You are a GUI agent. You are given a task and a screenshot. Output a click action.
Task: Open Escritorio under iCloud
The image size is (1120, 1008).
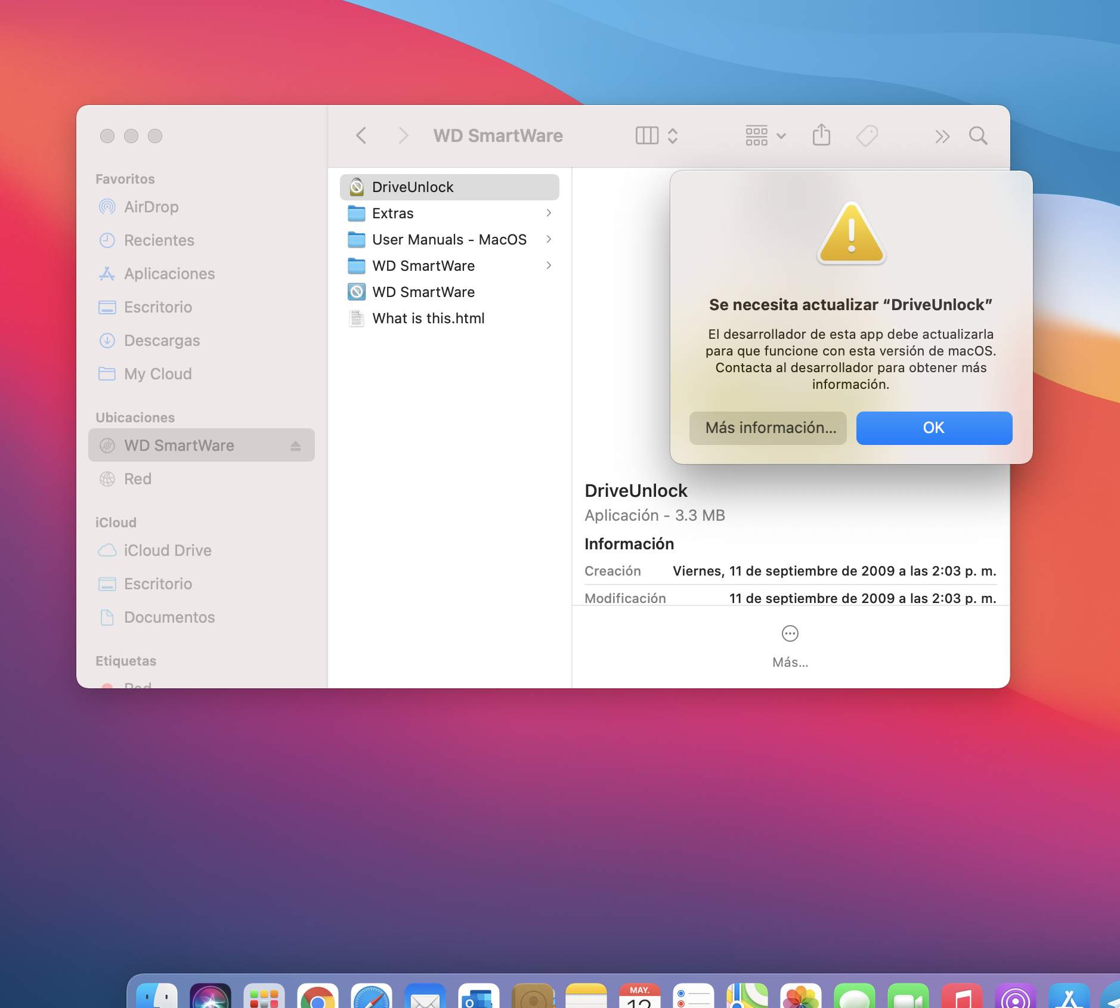point(202,584)
